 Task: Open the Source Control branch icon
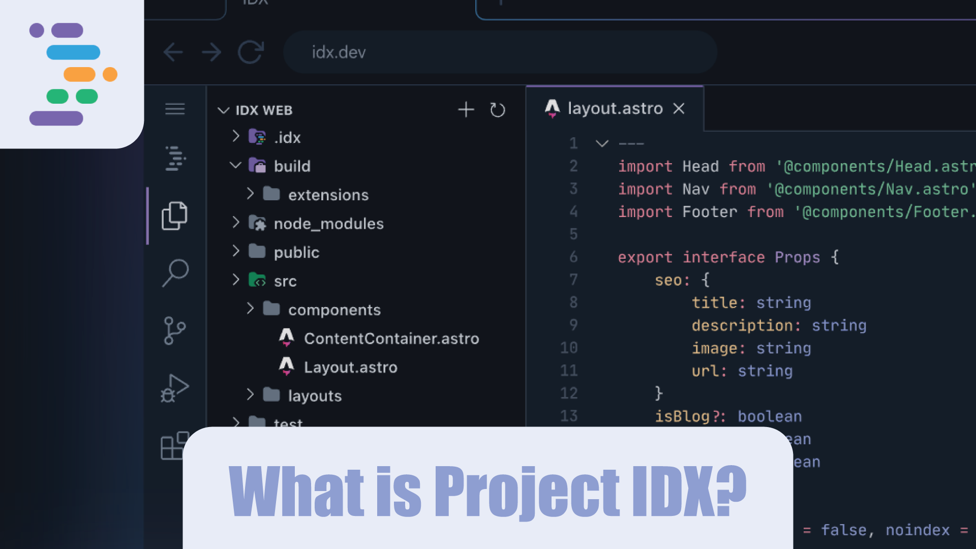click(175, 330)
